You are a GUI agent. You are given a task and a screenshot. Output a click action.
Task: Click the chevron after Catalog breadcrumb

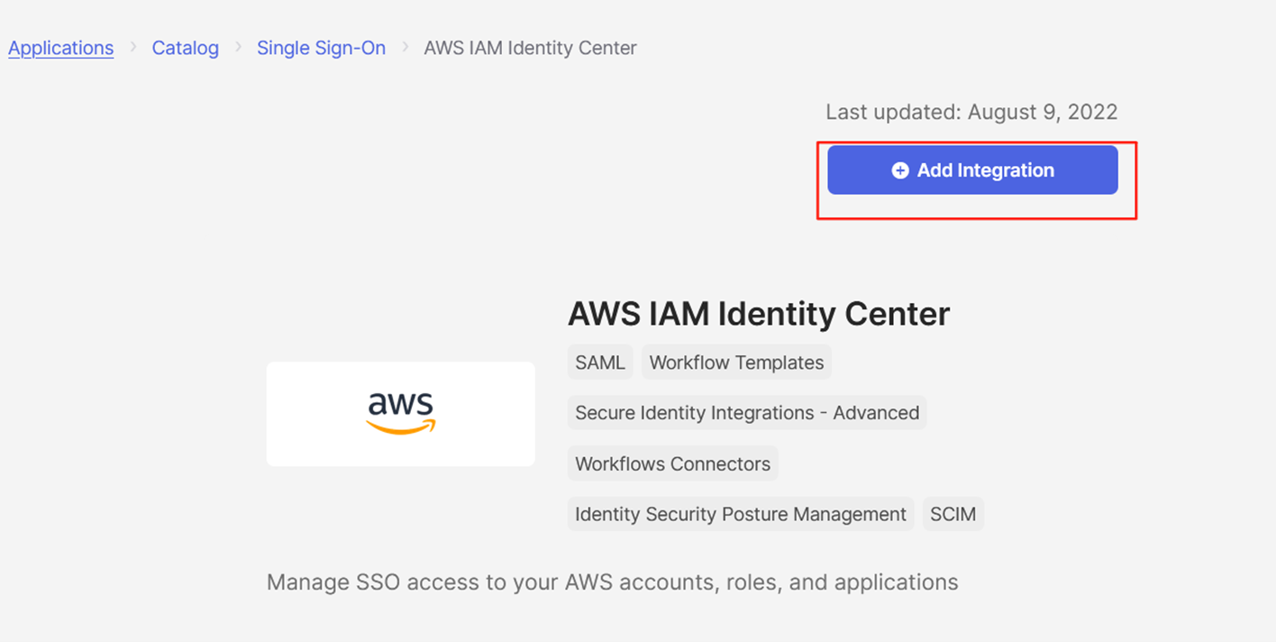pos(239,47)
